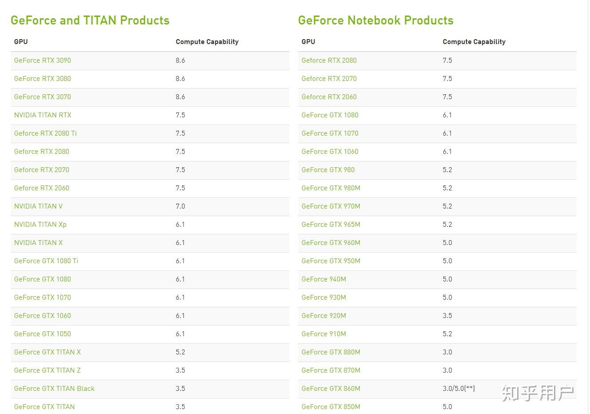Open the GeForce GTX 860M link
Image resolution: width=590 pixels, height=414 pixels.
tap(331, 389)
